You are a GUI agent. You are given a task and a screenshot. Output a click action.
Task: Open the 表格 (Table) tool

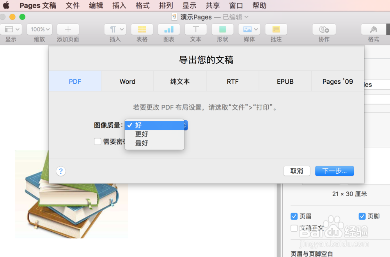click(142, 29)
